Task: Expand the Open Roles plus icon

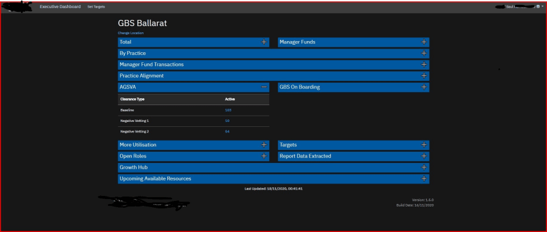Action: 264,156
